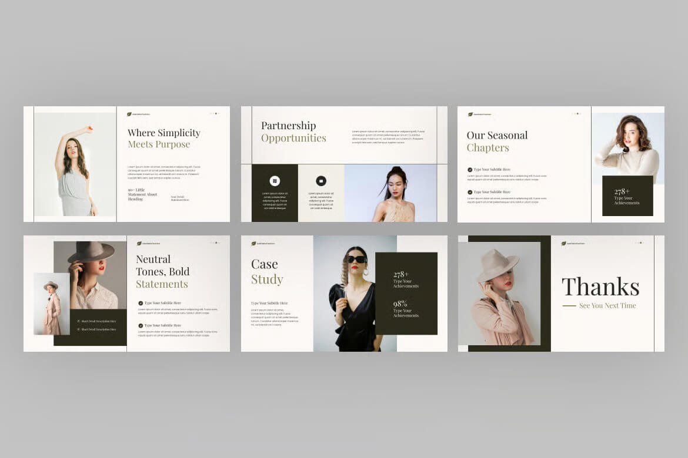The height and width of the screenshot is (458, 688).
Task: Click the leaf logo on 'Neutral Tones' slide
Action: 139,243
